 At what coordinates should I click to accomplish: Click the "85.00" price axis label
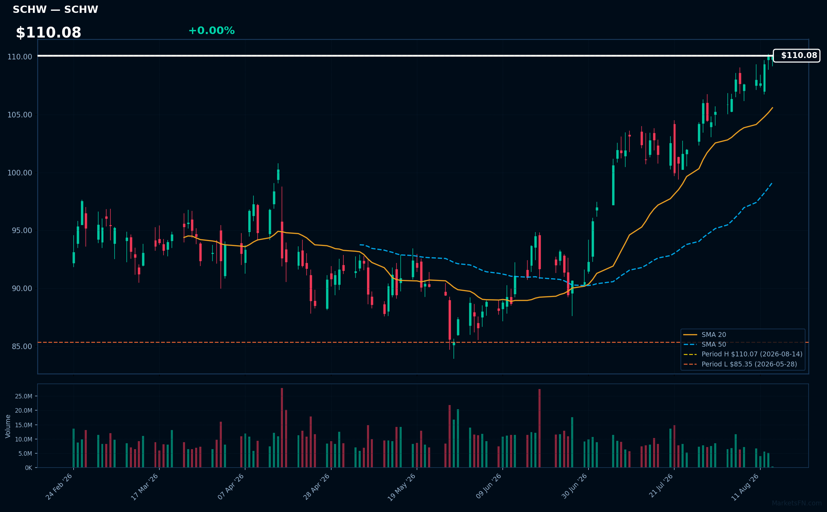(22, 347)
